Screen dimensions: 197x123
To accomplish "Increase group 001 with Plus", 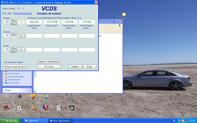I will click(x=14, y=34).
